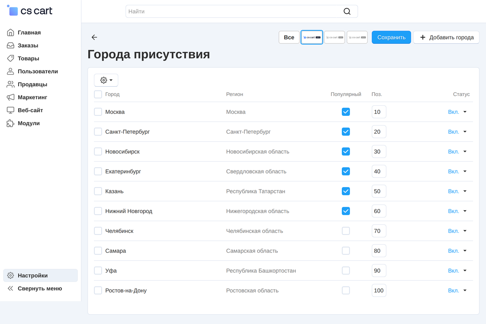Select the Казань row checkbox

point(98,191)
